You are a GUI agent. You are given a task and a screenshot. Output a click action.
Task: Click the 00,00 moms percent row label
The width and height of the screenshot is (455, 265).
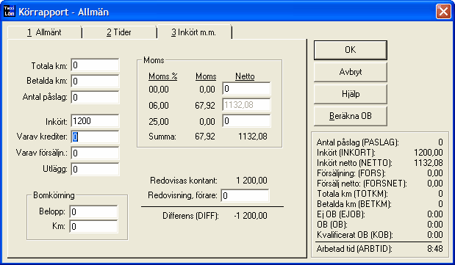click(159, 90)
